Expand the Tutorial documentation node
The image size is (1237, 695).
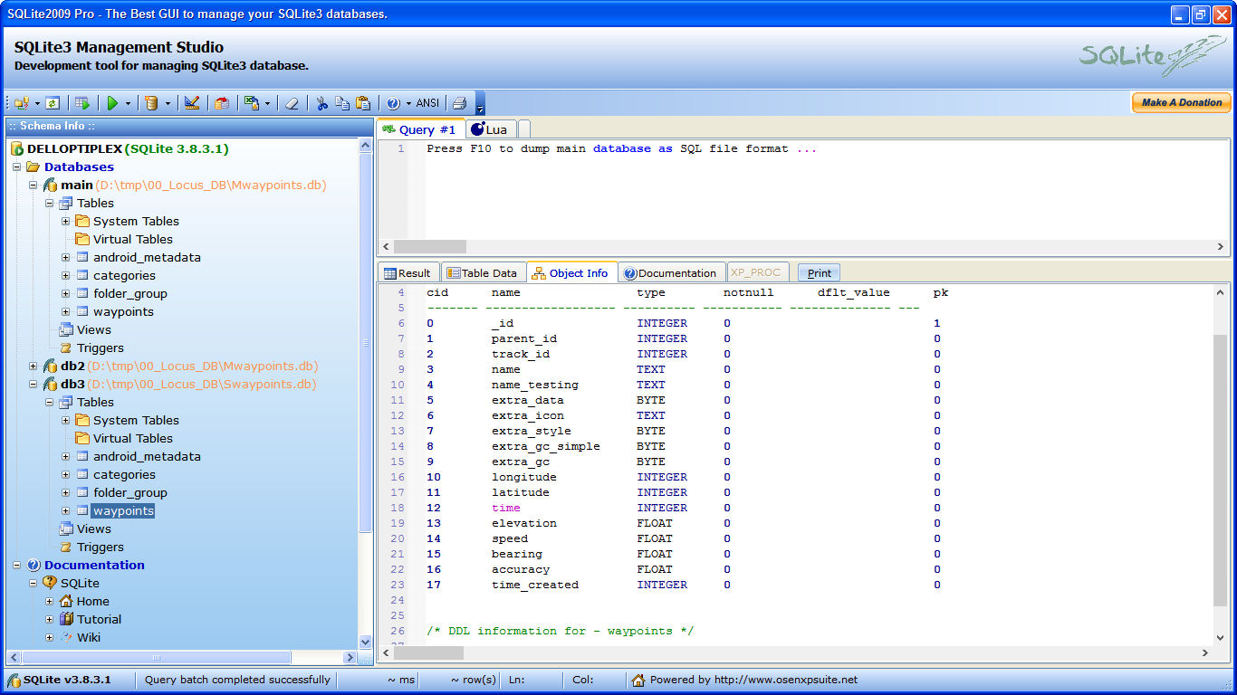50,620
